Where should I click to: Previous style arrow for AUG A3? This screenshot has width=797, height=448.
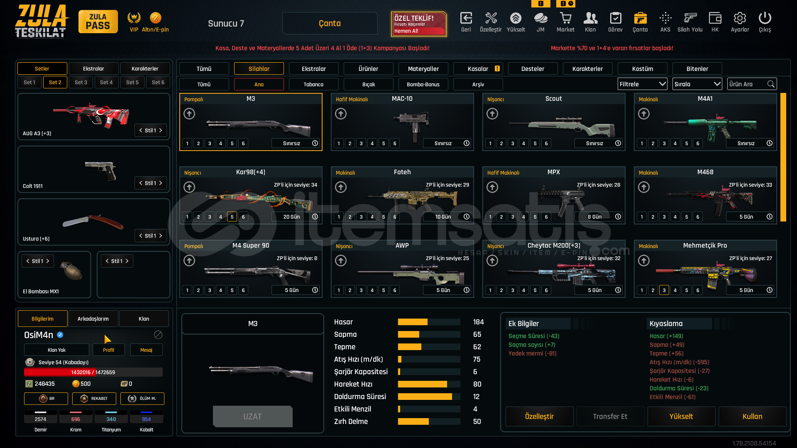pos(141,130)
